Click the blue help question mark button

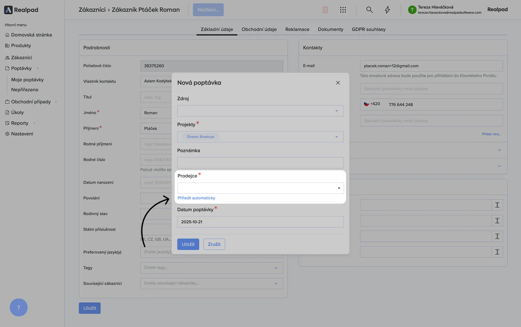tap(19, 307)
